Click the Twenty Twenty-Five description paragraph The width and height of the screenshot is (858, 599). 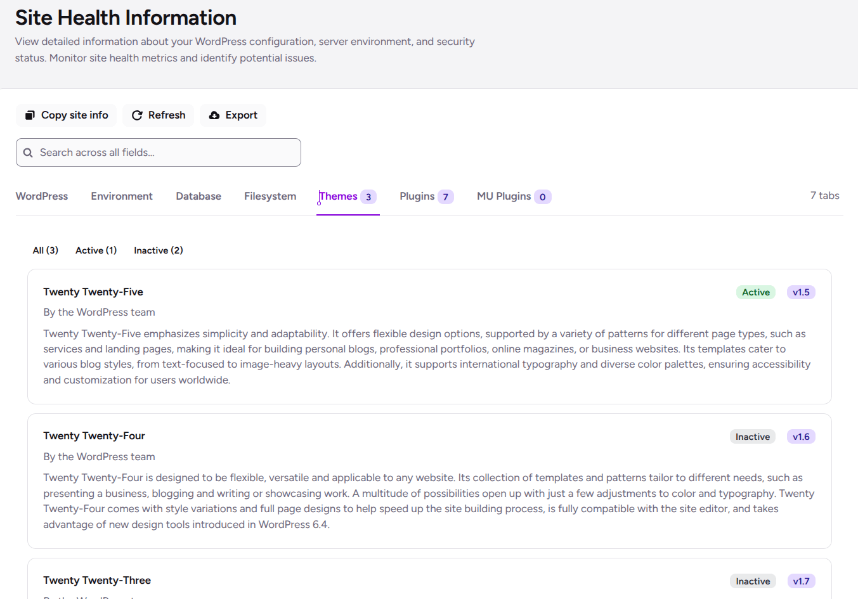[428, 357]
